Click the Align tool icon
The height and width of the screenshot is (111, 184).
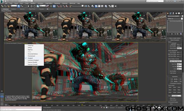point(89,6)
